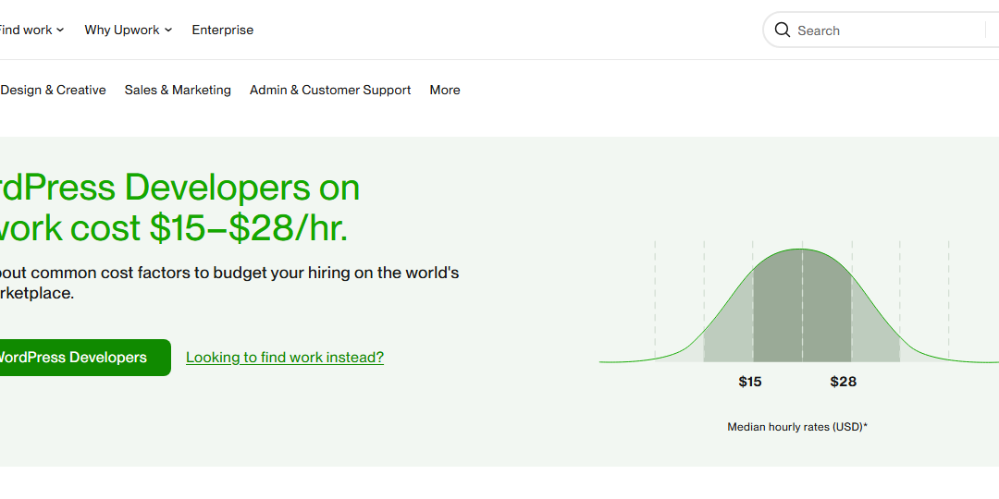Click the cost $15–$28/hr headline text
Screen dimensions: 999x499
coord(208,228)
